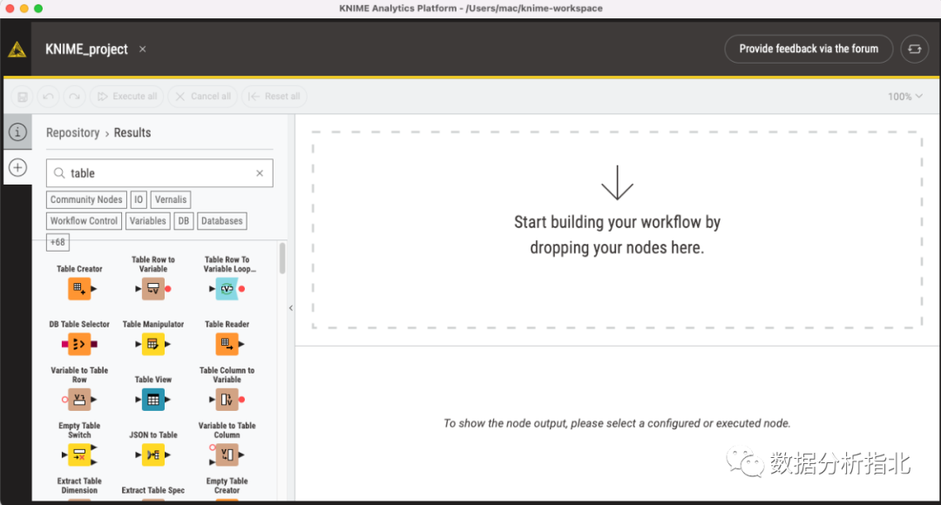Open the add-node repository sidebar panel
This screenshot has width=941, height=505.
[17, 167]
